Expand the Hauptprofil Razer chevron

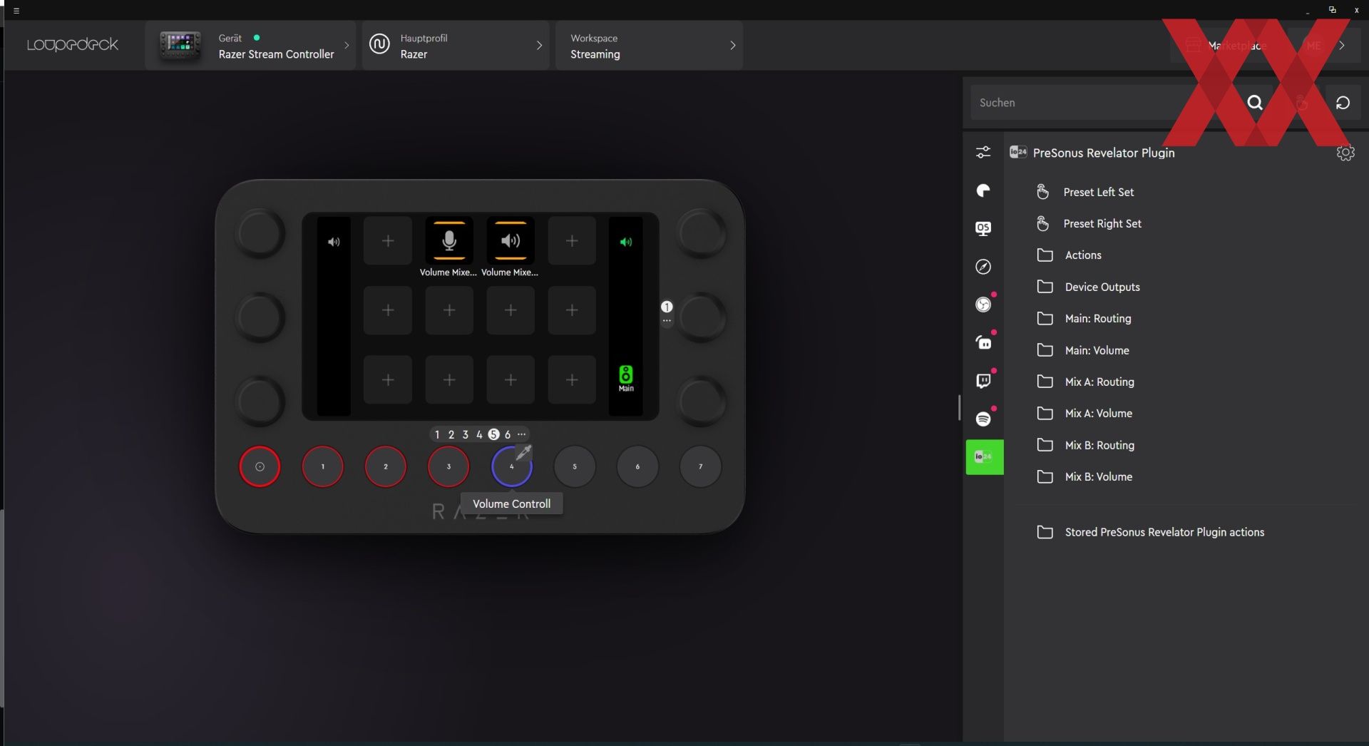pyautogui.click(x=539, y=45)
